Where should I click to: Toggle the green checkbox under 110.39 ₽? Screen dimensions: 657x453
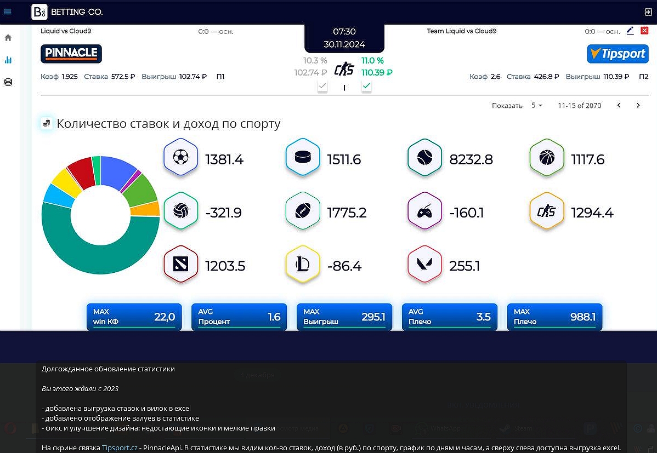pos(366,86)
